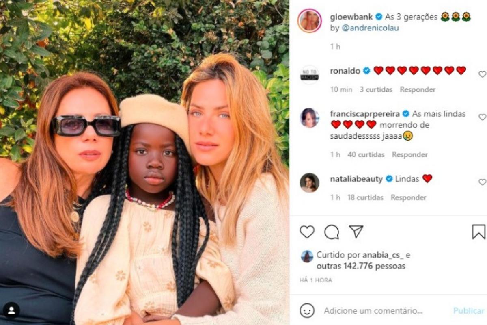This screenshot has width=487, height=325.
Task: Open gioewbank's profile picture
Action: [x=310, y=20]
